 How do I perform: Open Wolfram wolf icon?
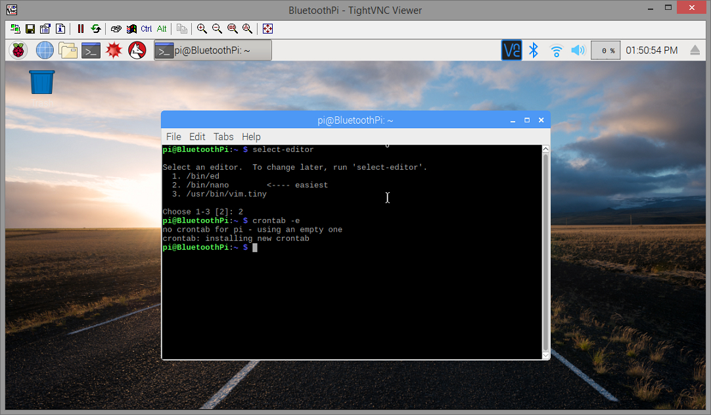tap(137, 51)
